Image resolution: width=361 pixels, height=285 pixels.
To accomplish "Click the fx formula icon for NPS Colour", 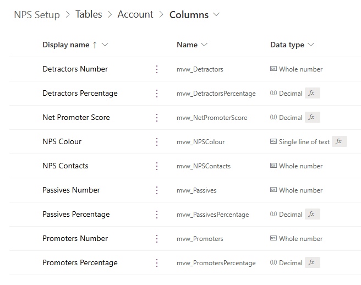I will pos(339,142).
